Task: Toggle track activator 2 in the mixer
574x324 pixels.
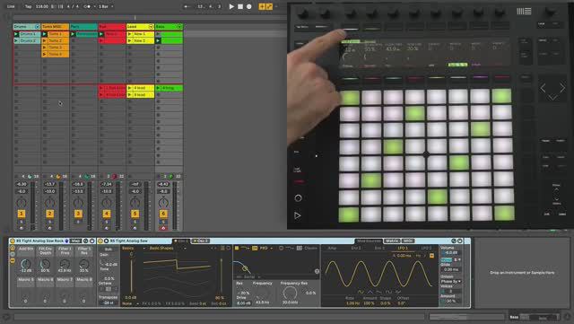Action: click(50, 214)
